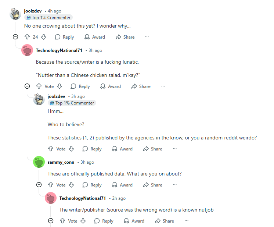
Task: Give Award to sammy_conn's comment
Action: point(122,185)
